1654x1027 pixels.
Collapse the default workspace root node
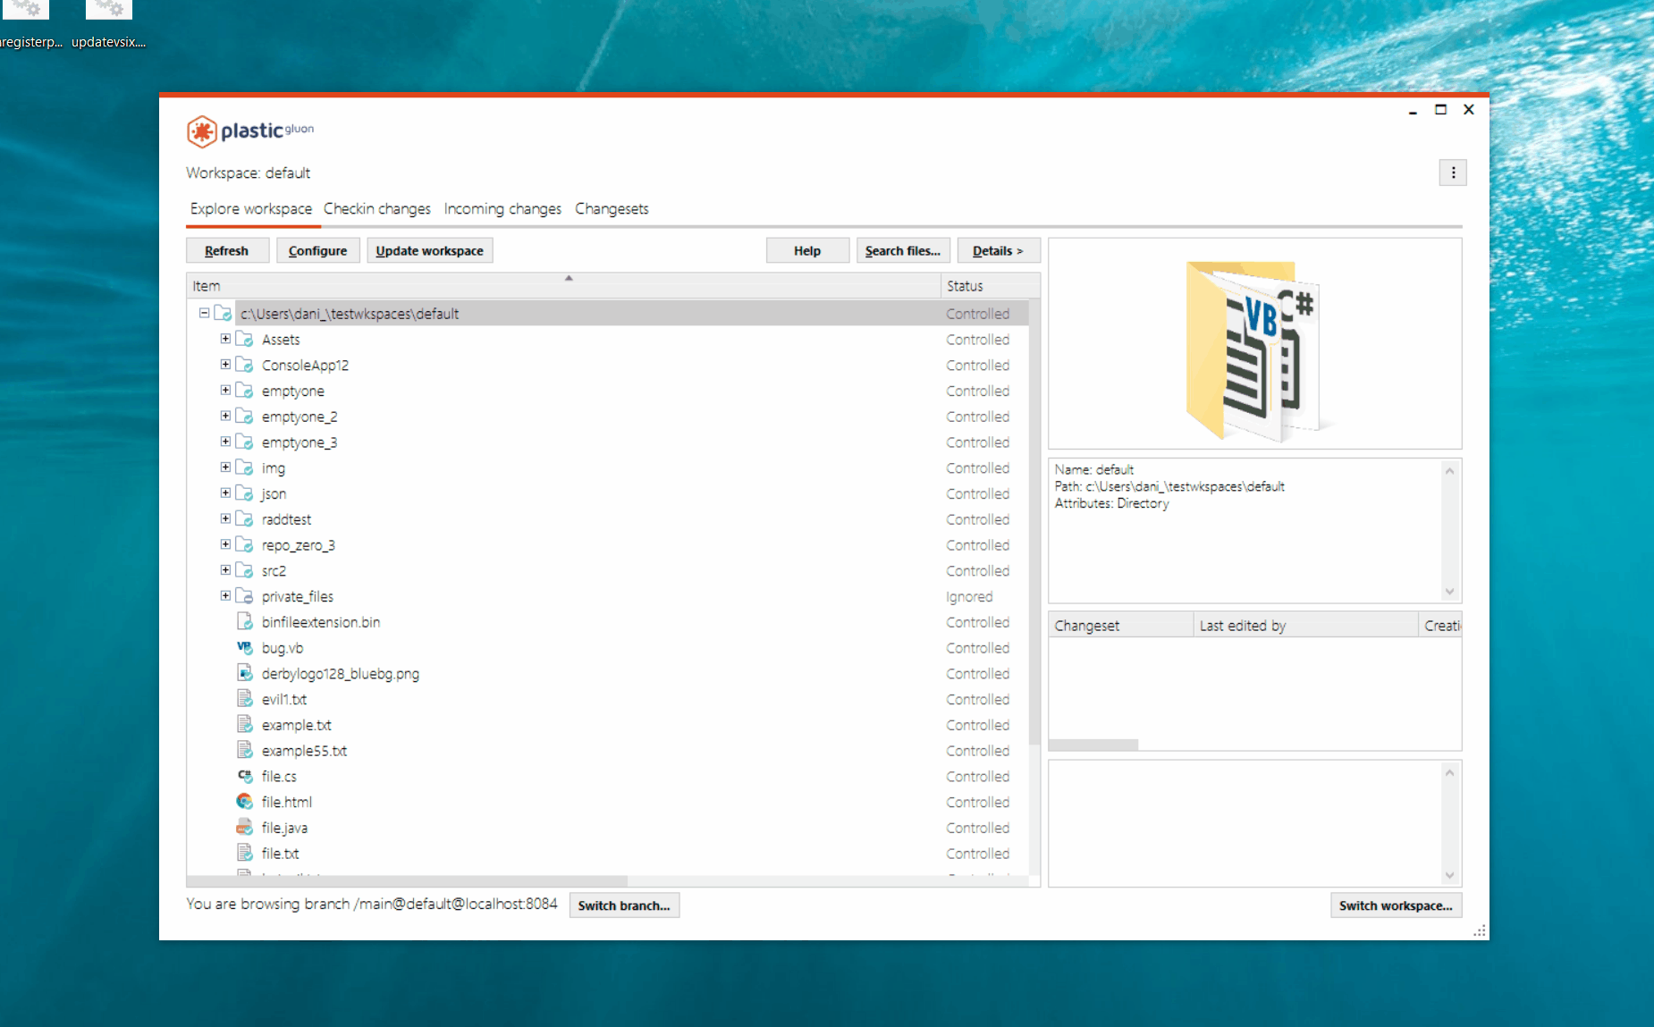point(204,313)
